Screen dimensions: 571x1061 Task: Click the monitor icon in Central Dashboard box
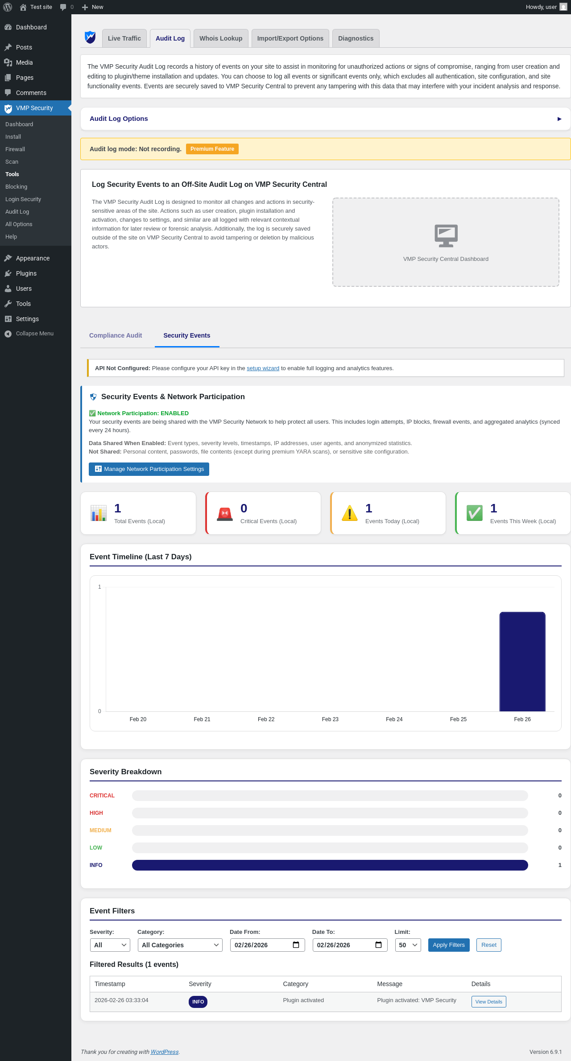pos(446,236)
